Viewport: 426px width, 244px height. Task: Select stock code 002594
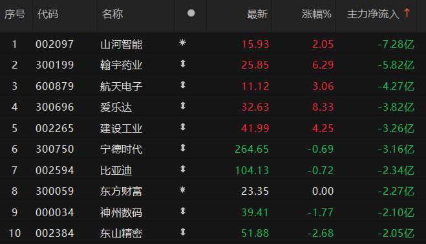pos(54,170)
